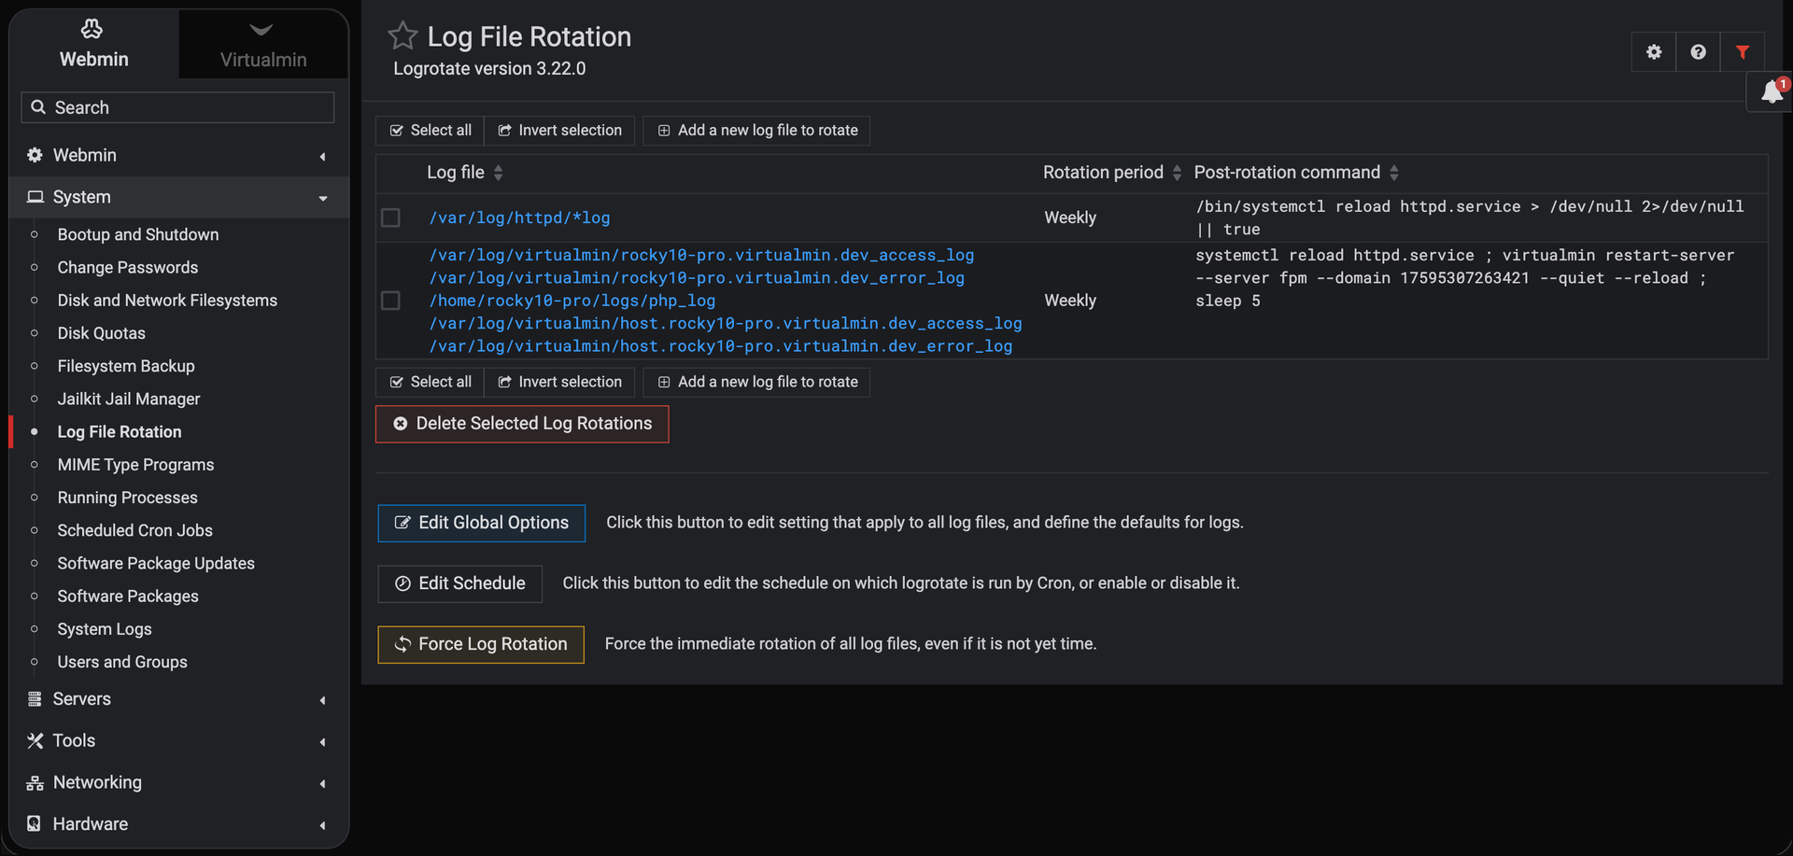Sort by Rotation period column arrows

[x=1177, y=173]
